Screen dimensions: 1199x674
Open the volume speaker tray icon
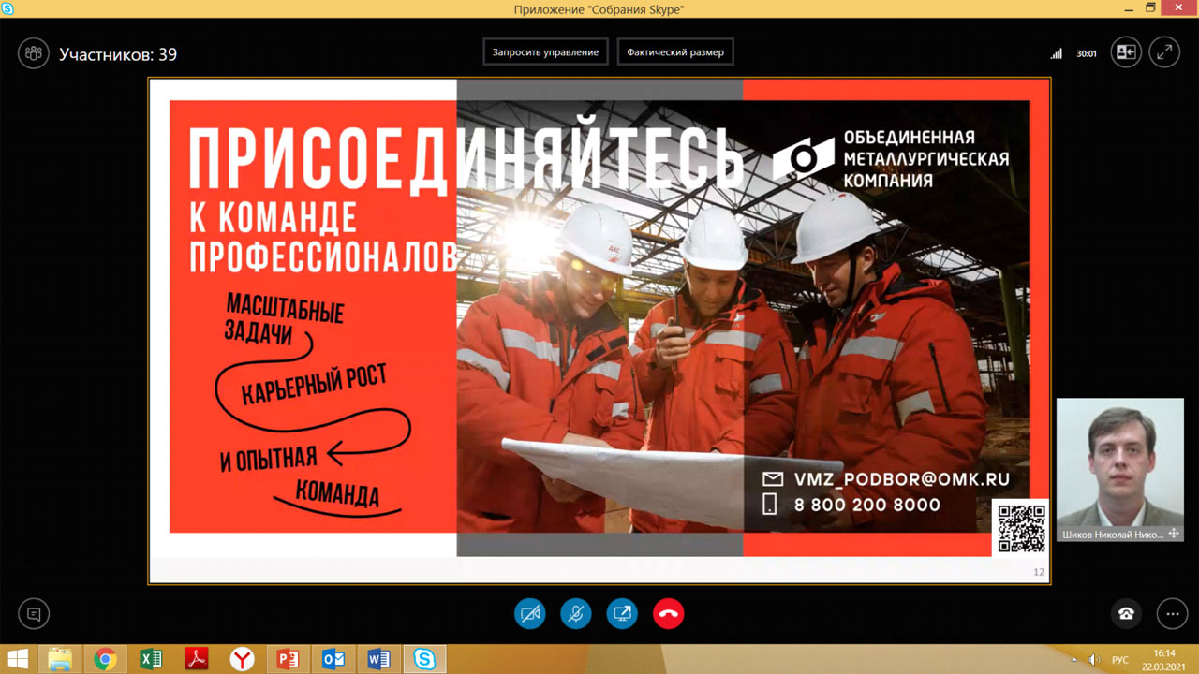click(1095, 660)
